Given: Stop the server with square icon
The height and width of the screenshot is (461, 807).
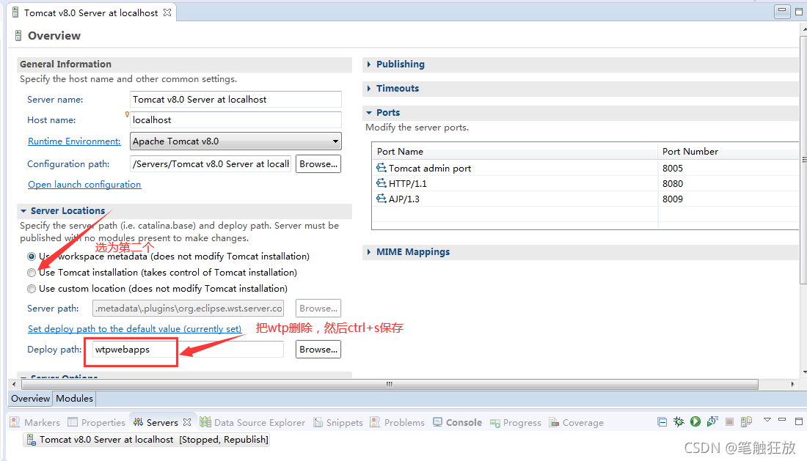Looking at the screenshot, I should click(x=729, y=422).
